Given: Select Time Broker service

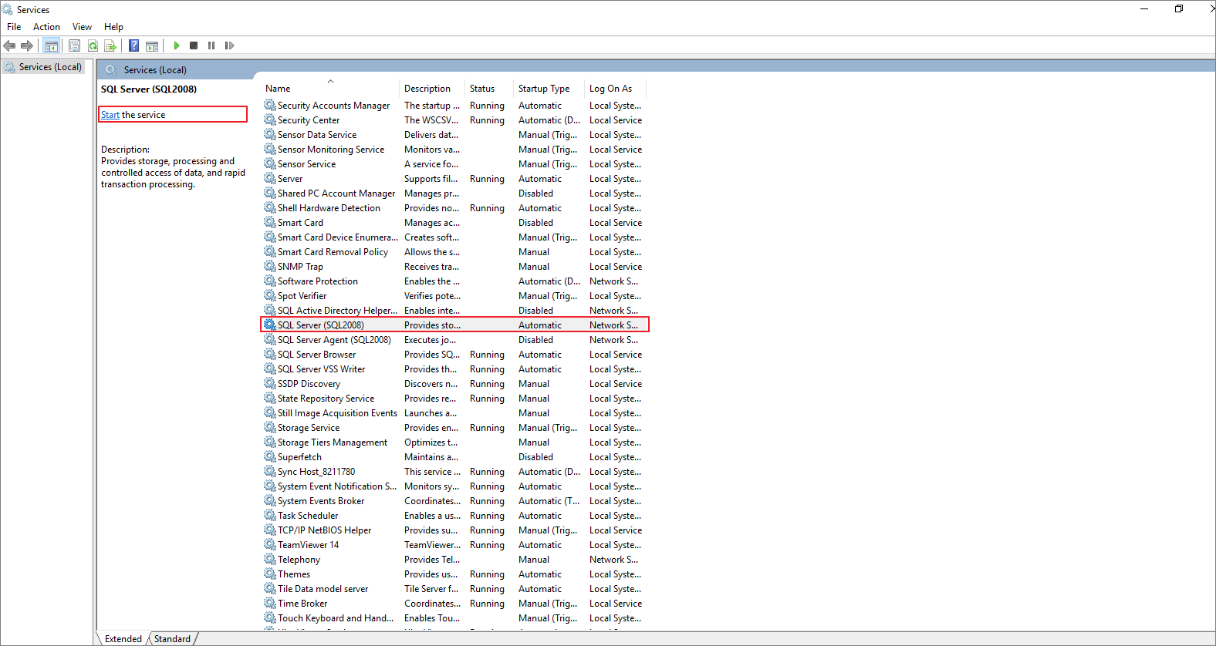Looking at the screenshot, I should [302, 604].
